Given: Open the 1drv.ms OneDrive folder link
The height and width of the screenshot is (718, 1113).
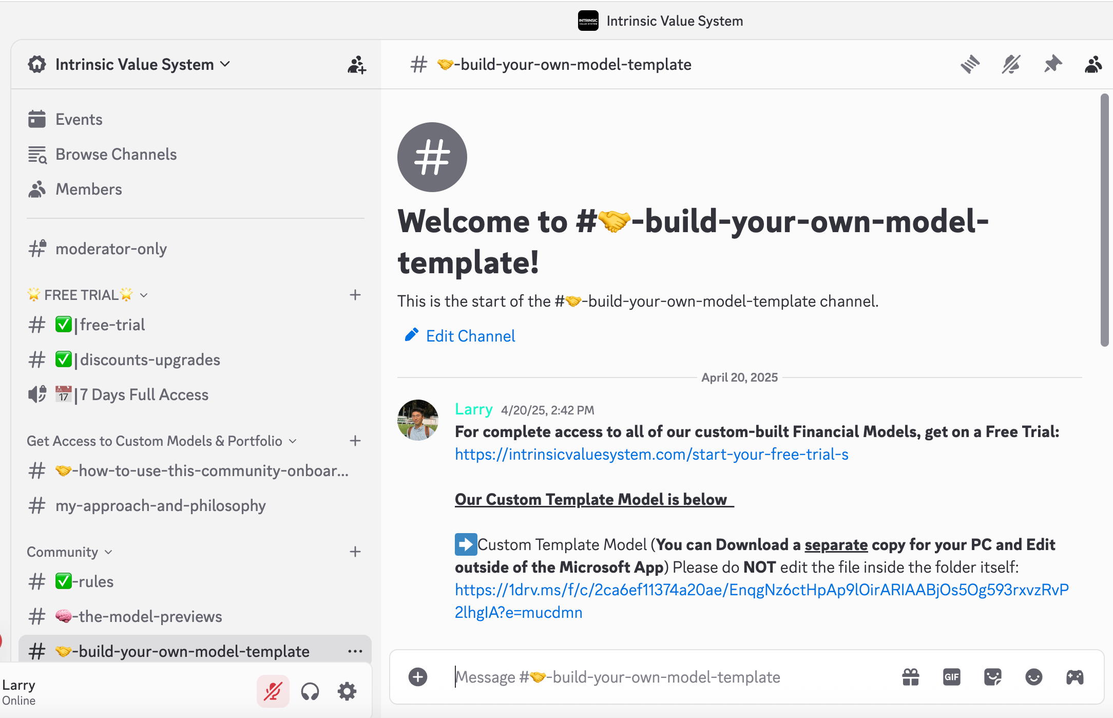Looking at the screenshot, I should pos(762,601).
